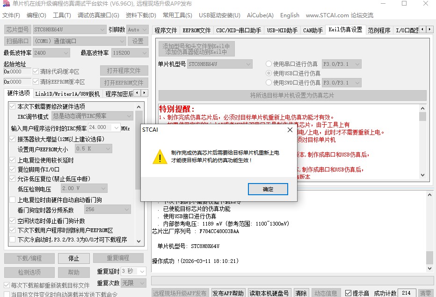Screen dimensions: 436x297
Task: Click scroll down arrow of red reminder text
Action: (422, 175)
